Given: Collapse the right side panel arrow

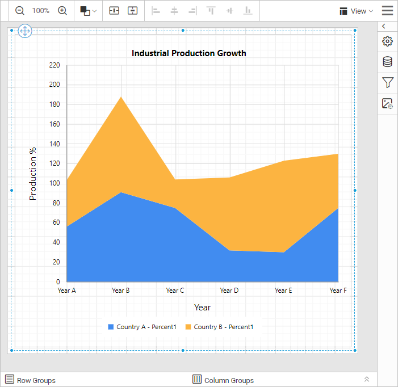Looking at the screenshot, I should click(x=384, y=27).
